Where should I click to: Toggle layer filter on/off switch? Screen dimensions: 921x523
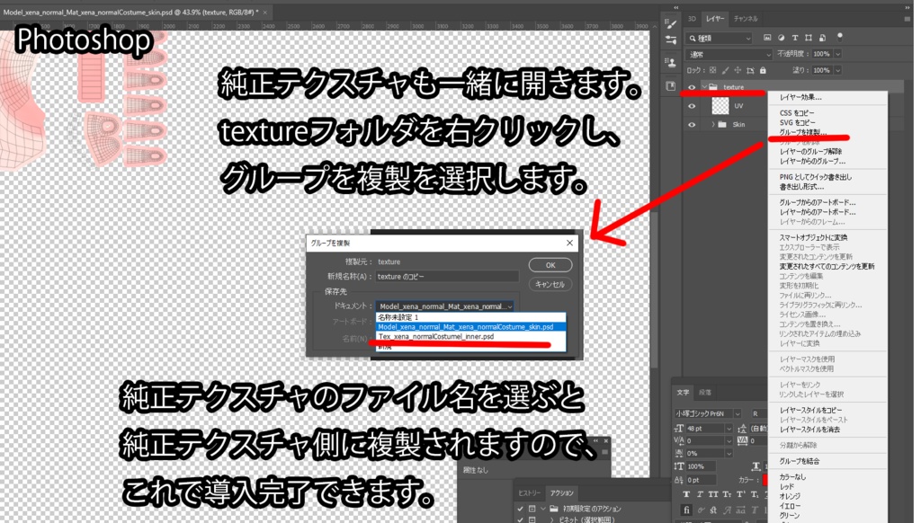coord(840,37)
